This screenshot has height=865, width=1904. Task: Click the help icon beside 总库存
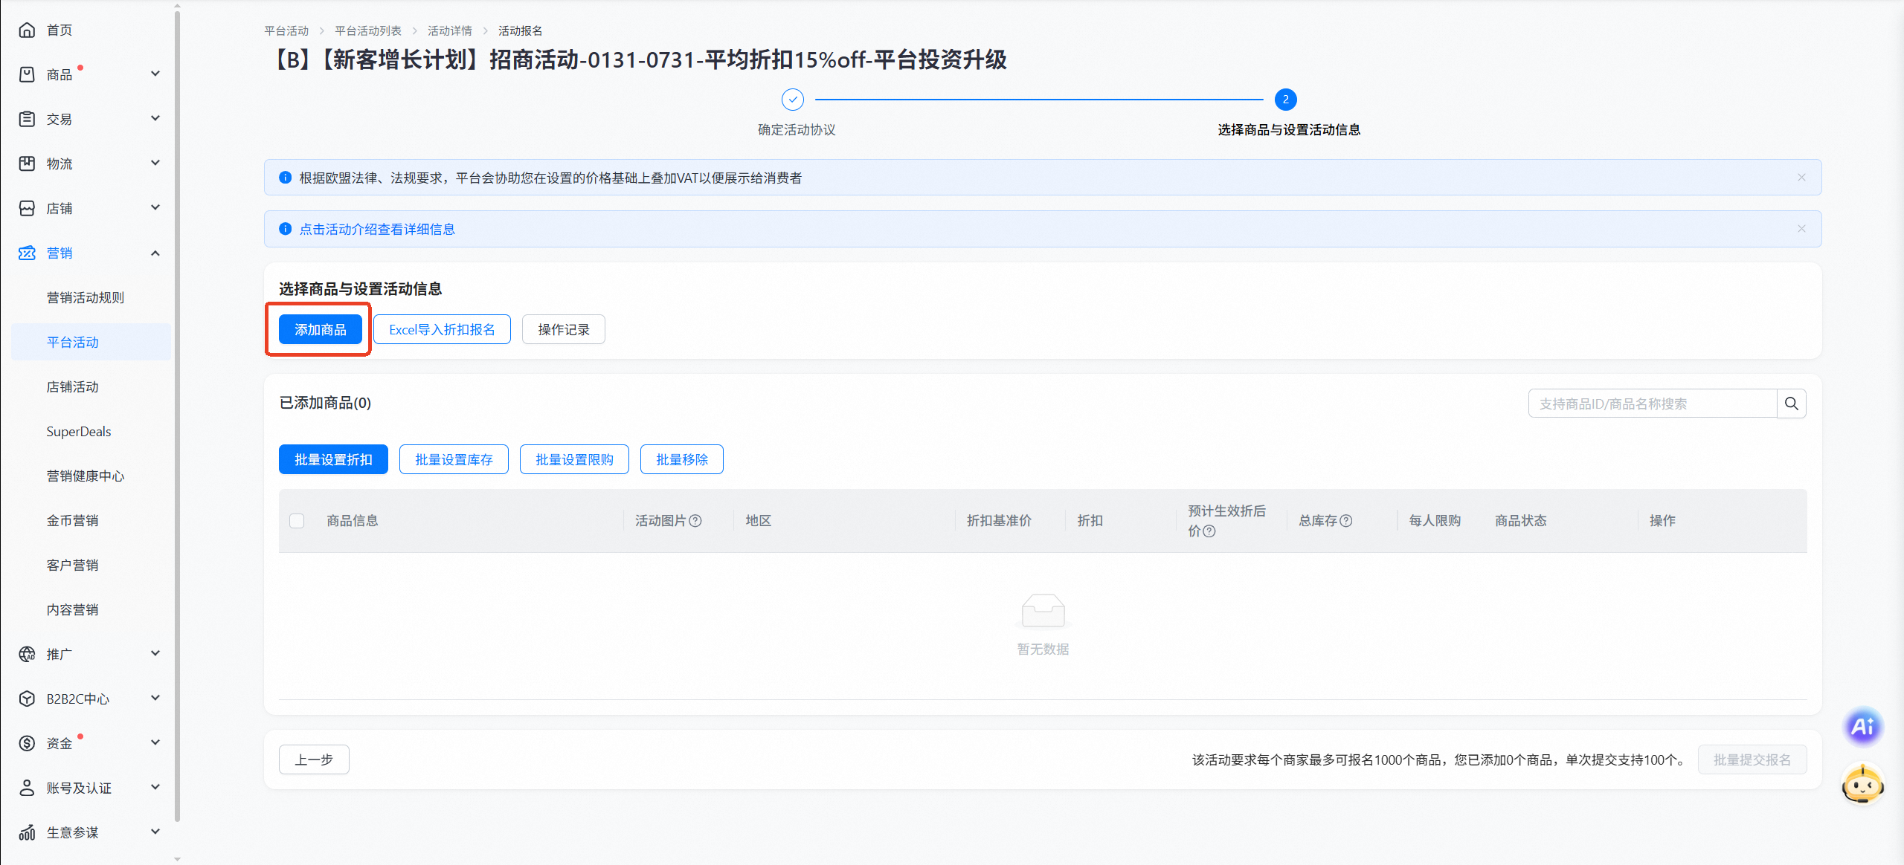(1346, 521)
